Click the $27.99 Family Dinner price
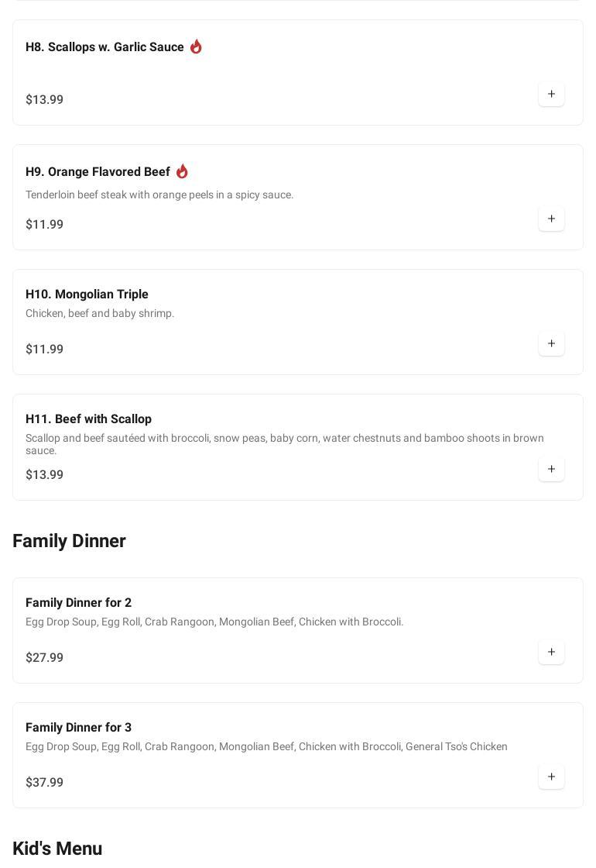 [44, 658]
